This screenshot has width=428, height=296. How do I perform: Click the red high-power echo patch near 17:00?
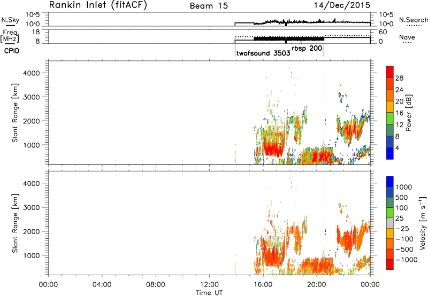click(273, 149)
